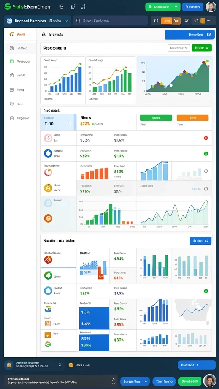The width and height of the screenshot is (219, 389).
Task: Click the red-orange circle icon
Action: (x=48, y=260)
